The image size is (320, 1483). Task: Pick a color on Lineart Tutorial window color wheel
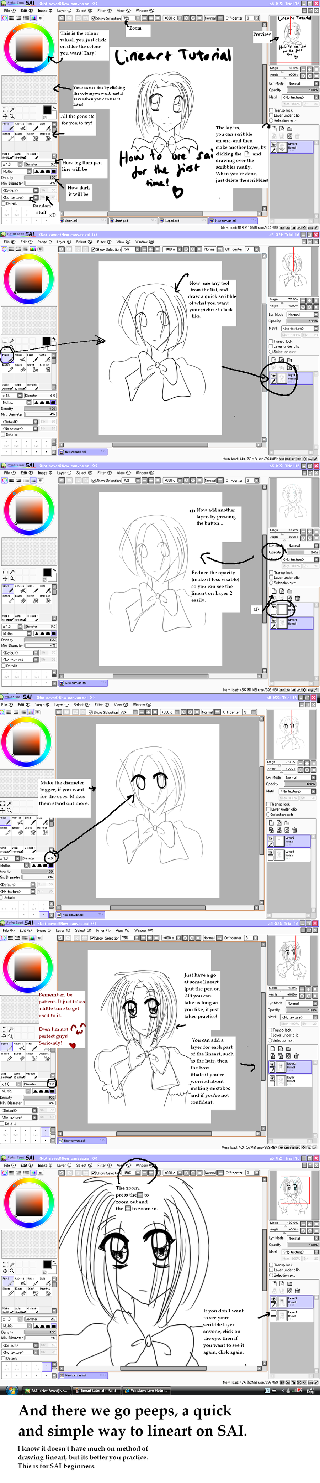point(28,48)
